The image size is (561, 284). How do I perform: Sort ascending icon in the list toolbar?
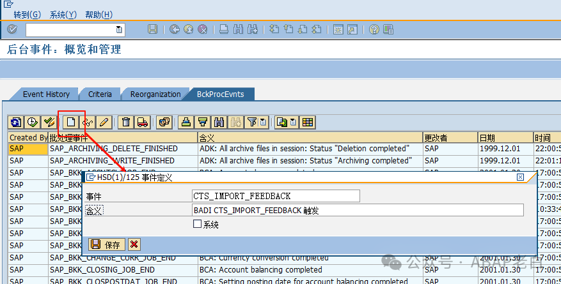(186, 123)
